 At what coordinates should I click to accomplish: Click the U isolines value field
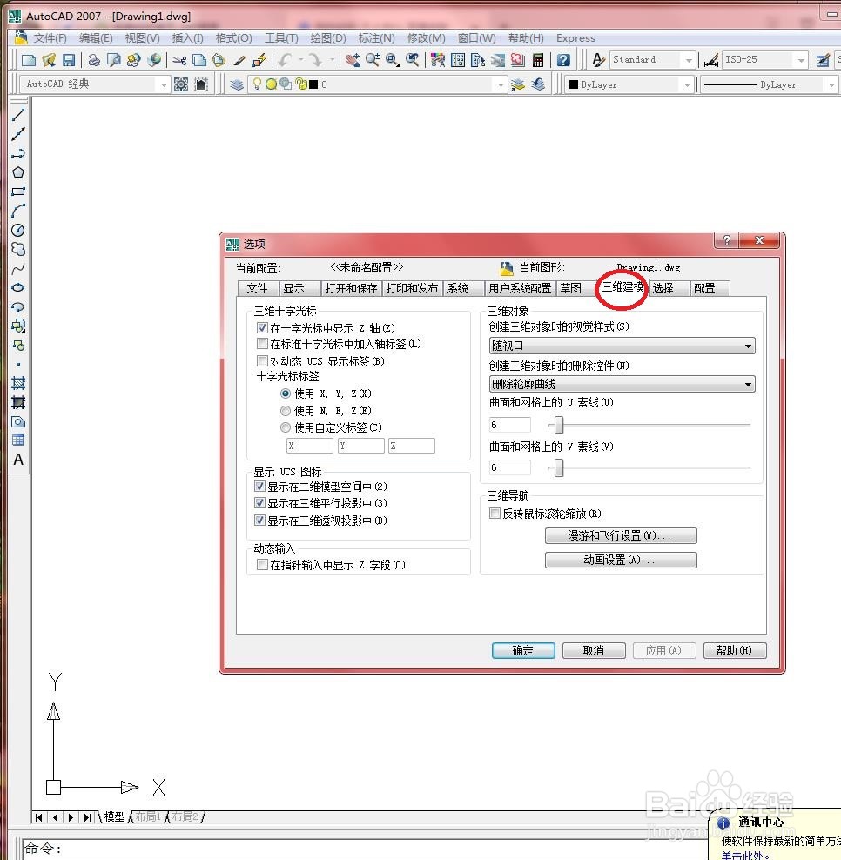pos(509,425)
